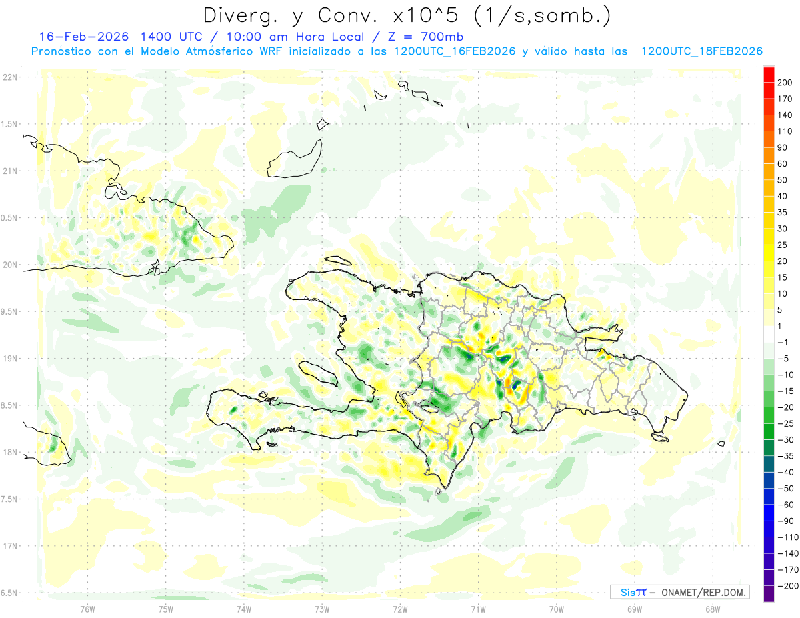
Task: Click the colorbar value '5'
Action: (x=780, y=310)
